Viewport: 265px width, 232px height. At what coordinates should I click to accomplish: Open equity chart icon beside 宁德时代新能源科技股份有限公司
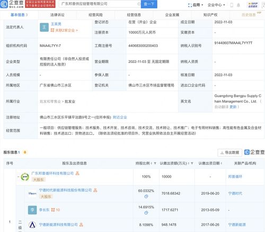tap(95, 190)
